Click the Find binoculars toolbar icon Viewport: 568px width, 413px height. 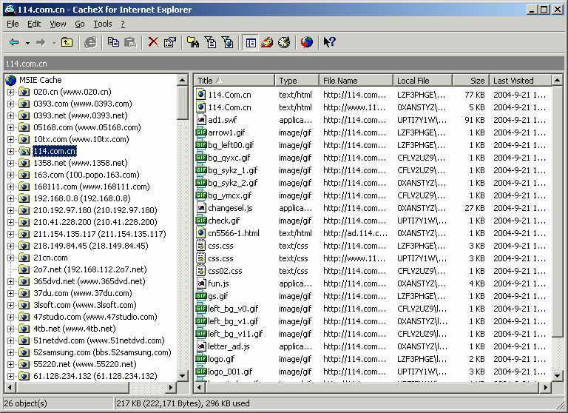[193, 42]
